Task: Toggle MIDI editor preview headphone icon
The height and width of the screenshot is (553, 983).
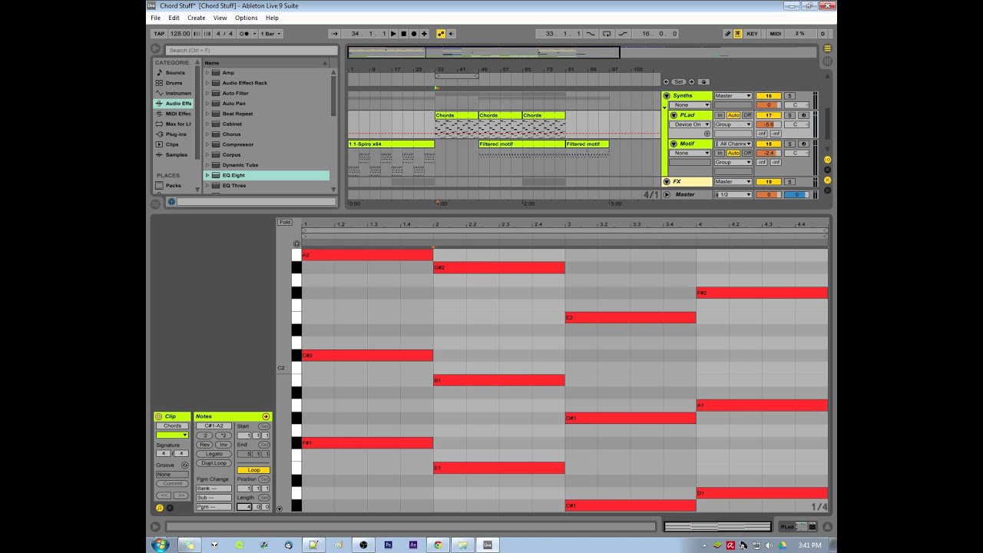Action: [x=296, y=243]
